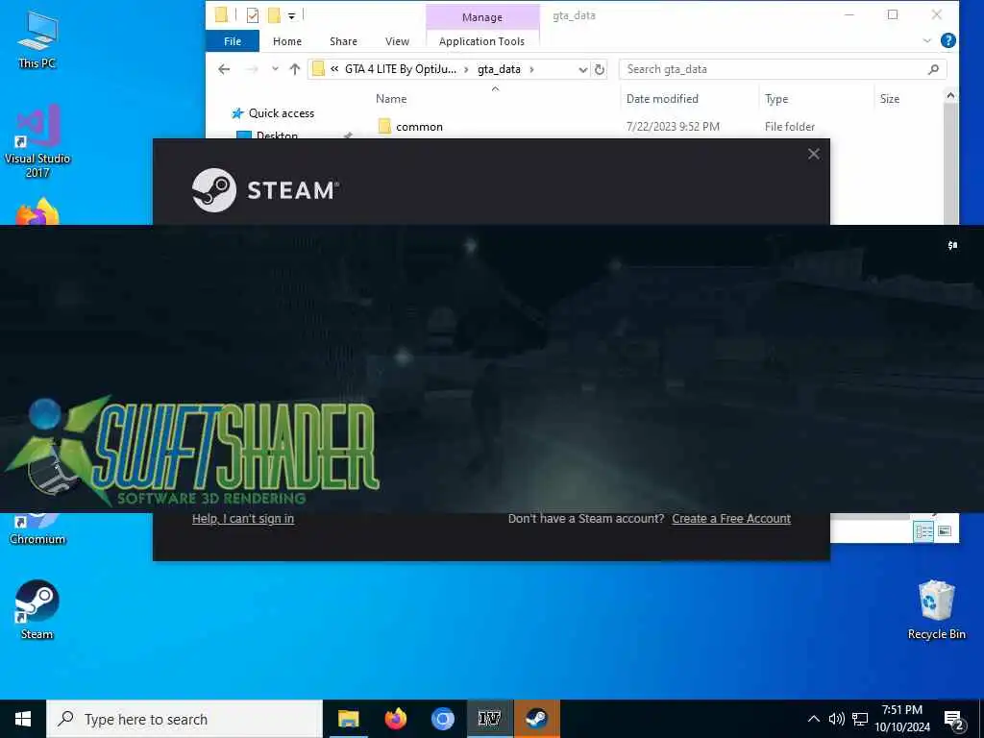The height and width of the screenshot is (738, 984).
Task: Close the Steam login dialog
Action: pyautogui.click(x=813, y=154)
